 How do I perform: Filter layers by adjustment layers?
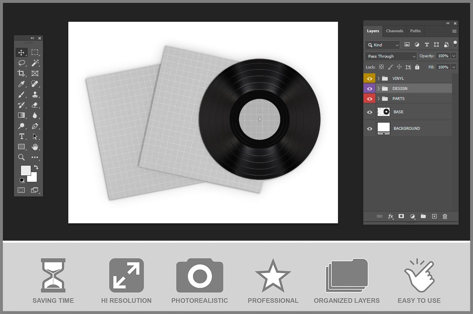417,44
